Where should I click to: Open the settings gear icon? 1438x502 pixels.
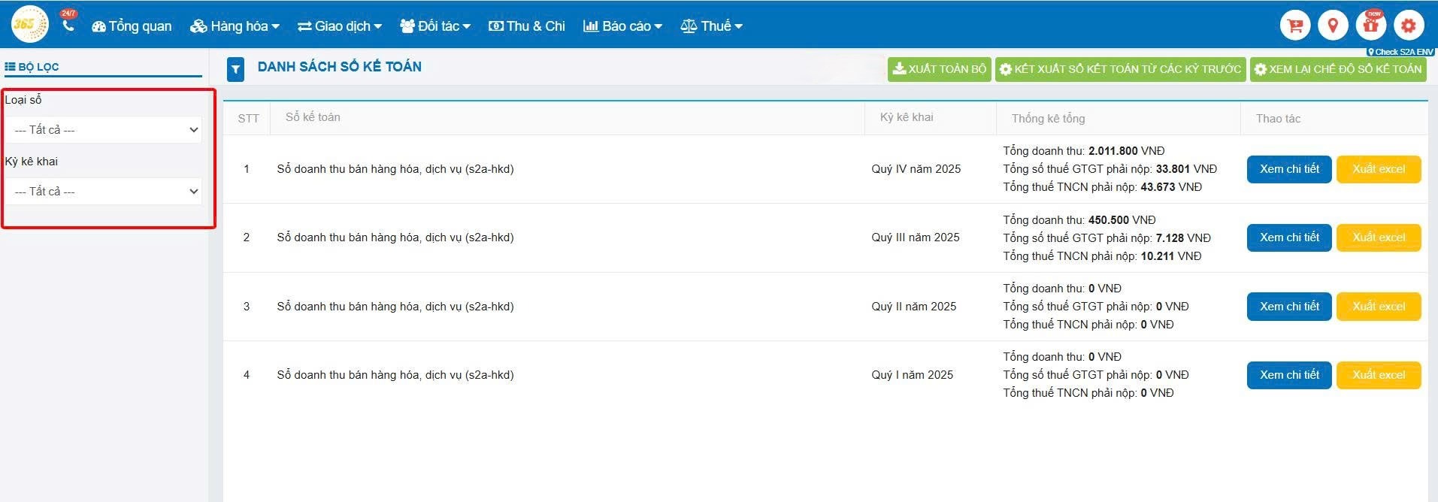coord(1408,26)
